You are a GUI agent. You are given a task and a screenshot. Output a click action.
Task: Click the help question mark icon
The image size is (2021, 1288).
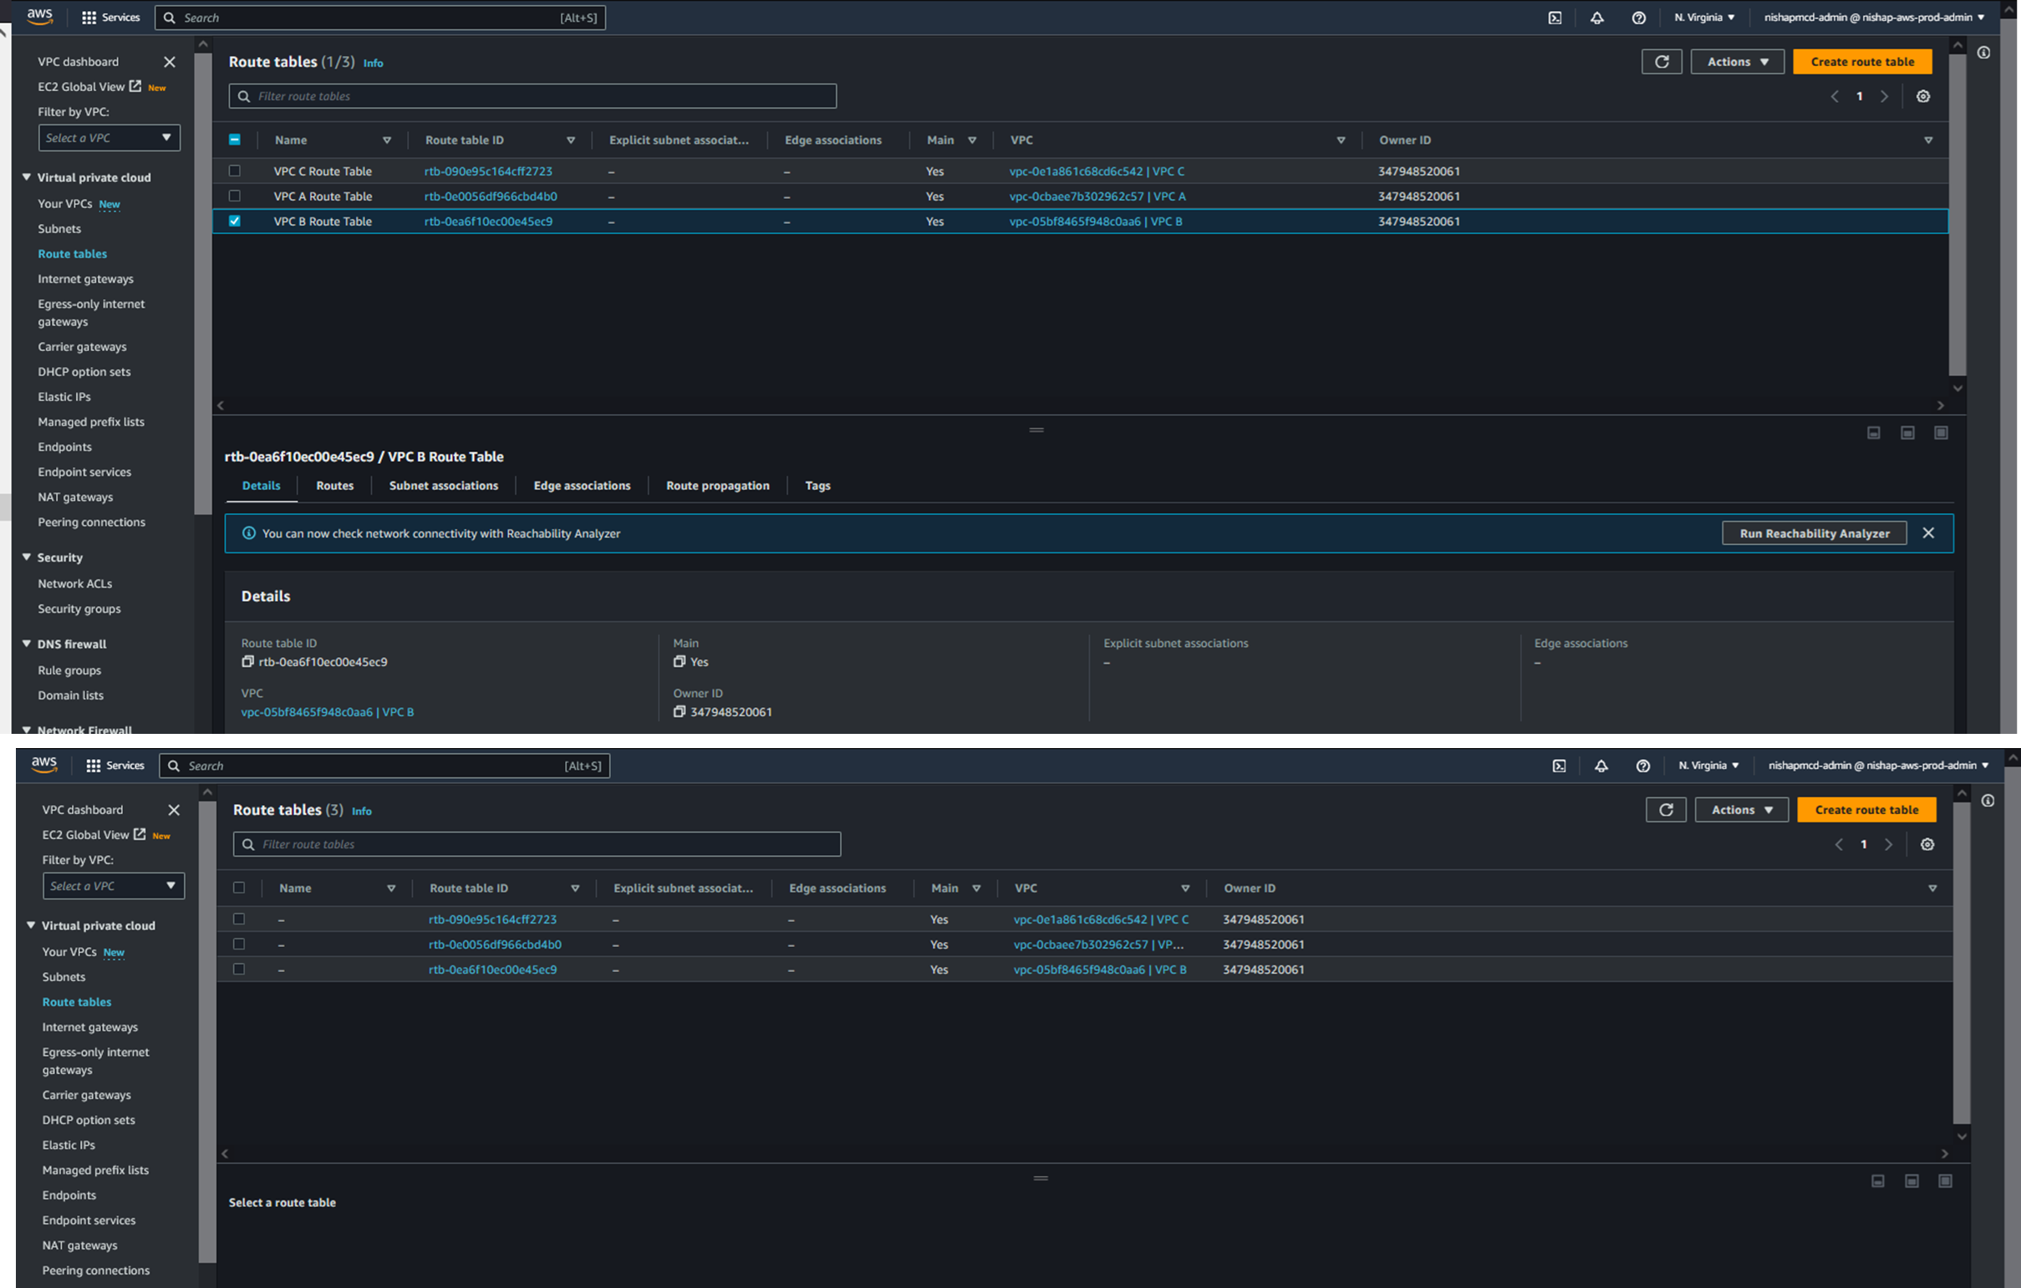[1638, 18]
